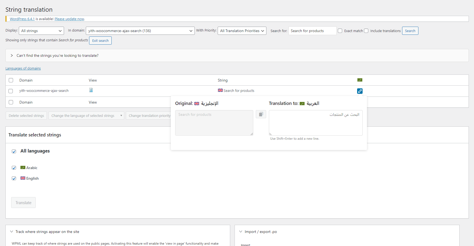Click the copy original to translation icon
Viewport: 474px width, 246px height.
click(261, 114)
